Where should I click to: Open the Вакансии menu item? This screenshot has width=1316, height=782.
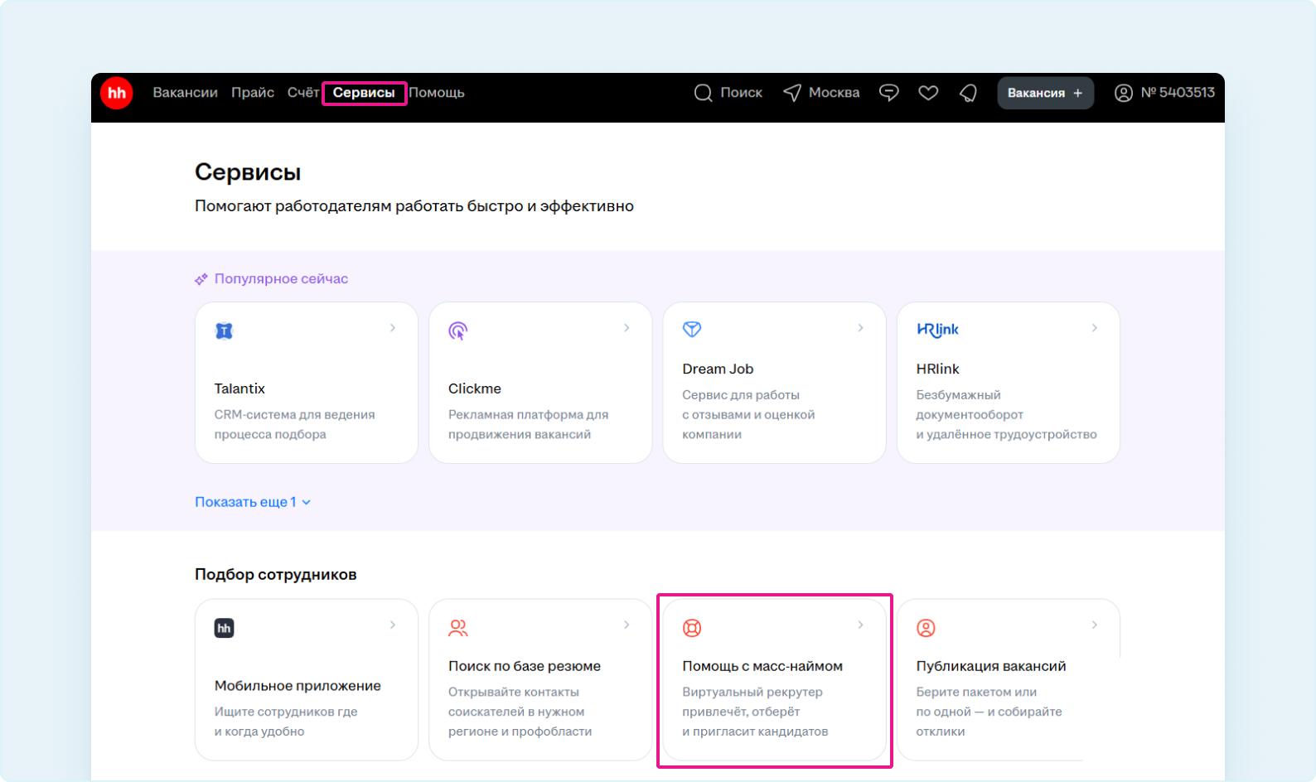(x=185, y=93)
